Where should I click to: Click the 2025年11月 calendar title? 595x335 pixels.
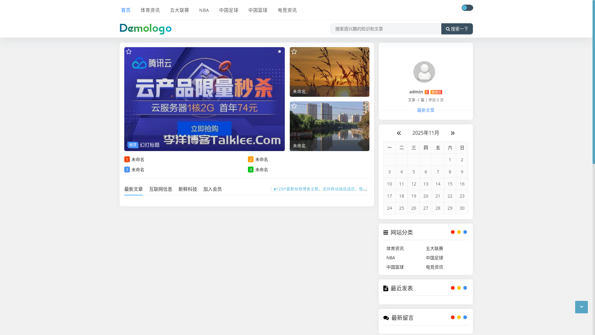coord(425,133)
